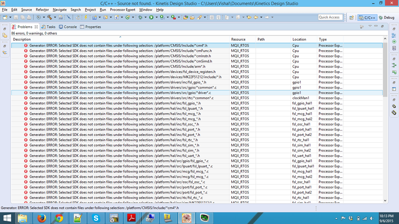The image size is (399, 224).
Task: Click the system tray clock
Action: (x=386, y=218)
